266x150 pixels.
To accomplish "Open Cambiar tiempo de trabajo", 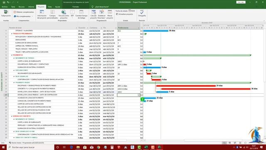I will [81, 14].
